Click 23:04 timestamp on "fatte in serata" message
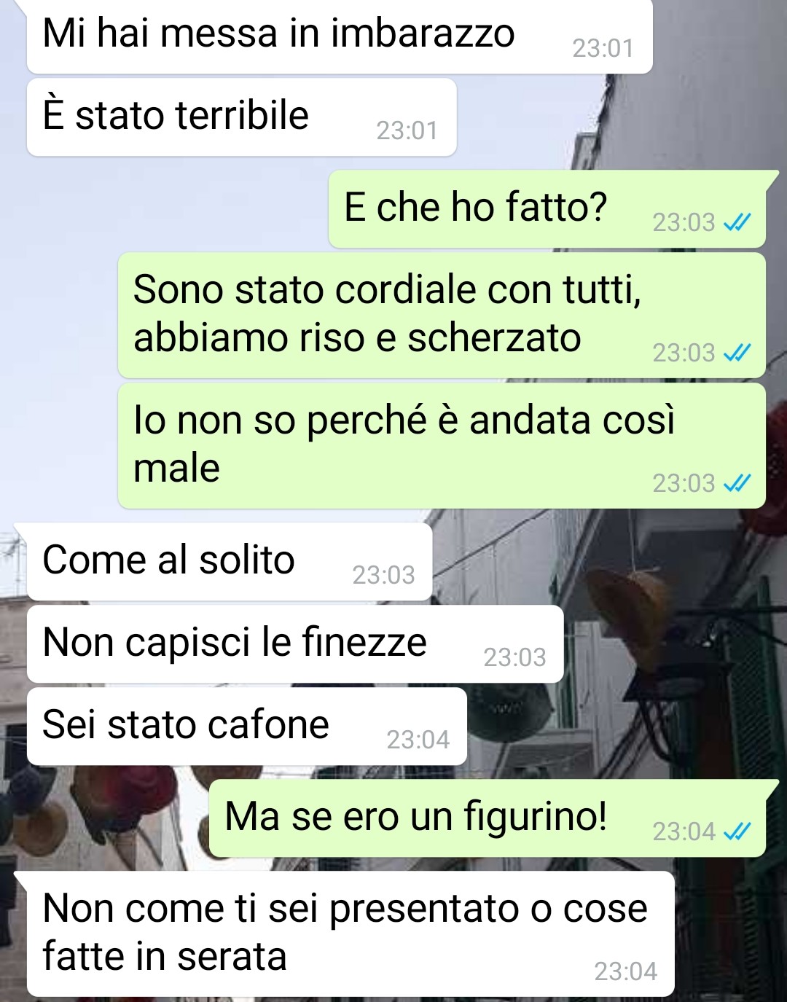 click(x=625, y=971)
